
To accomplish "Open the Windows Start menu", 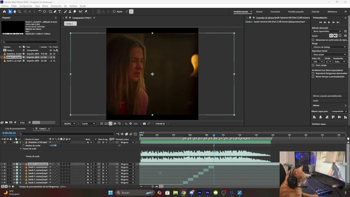I will click(x=110, y=193).
